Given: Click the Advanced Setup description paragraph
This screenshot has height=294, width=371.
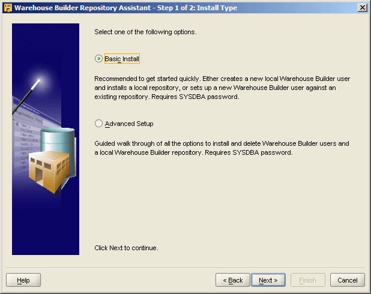Looking at the screenshot, I should click(x=222, y=148).
